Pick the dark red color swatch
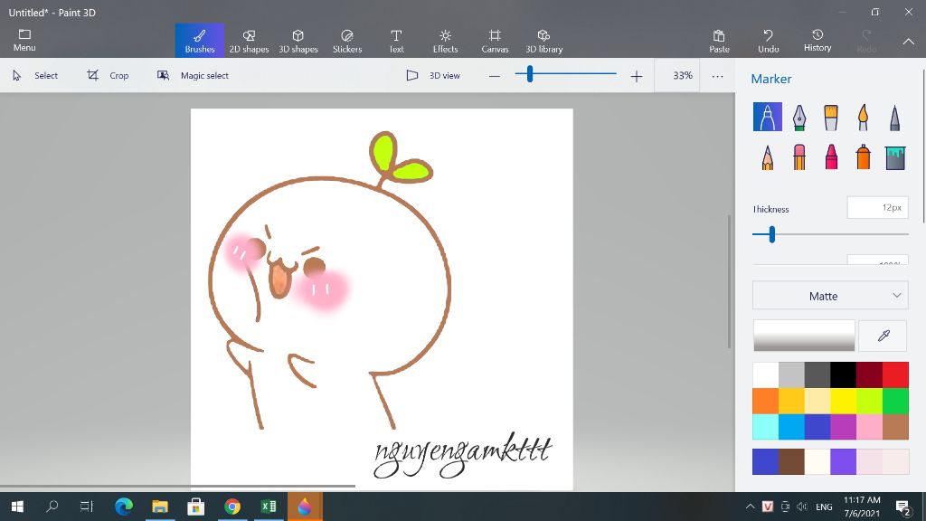Image resolution: width=926 pixels, height=521 pixels. click(869, 374)
